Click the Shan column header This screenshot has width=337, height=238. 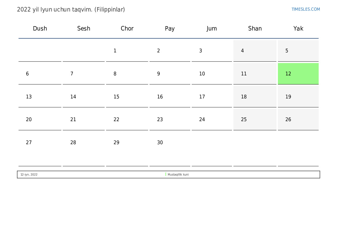[x=255, y=28]
